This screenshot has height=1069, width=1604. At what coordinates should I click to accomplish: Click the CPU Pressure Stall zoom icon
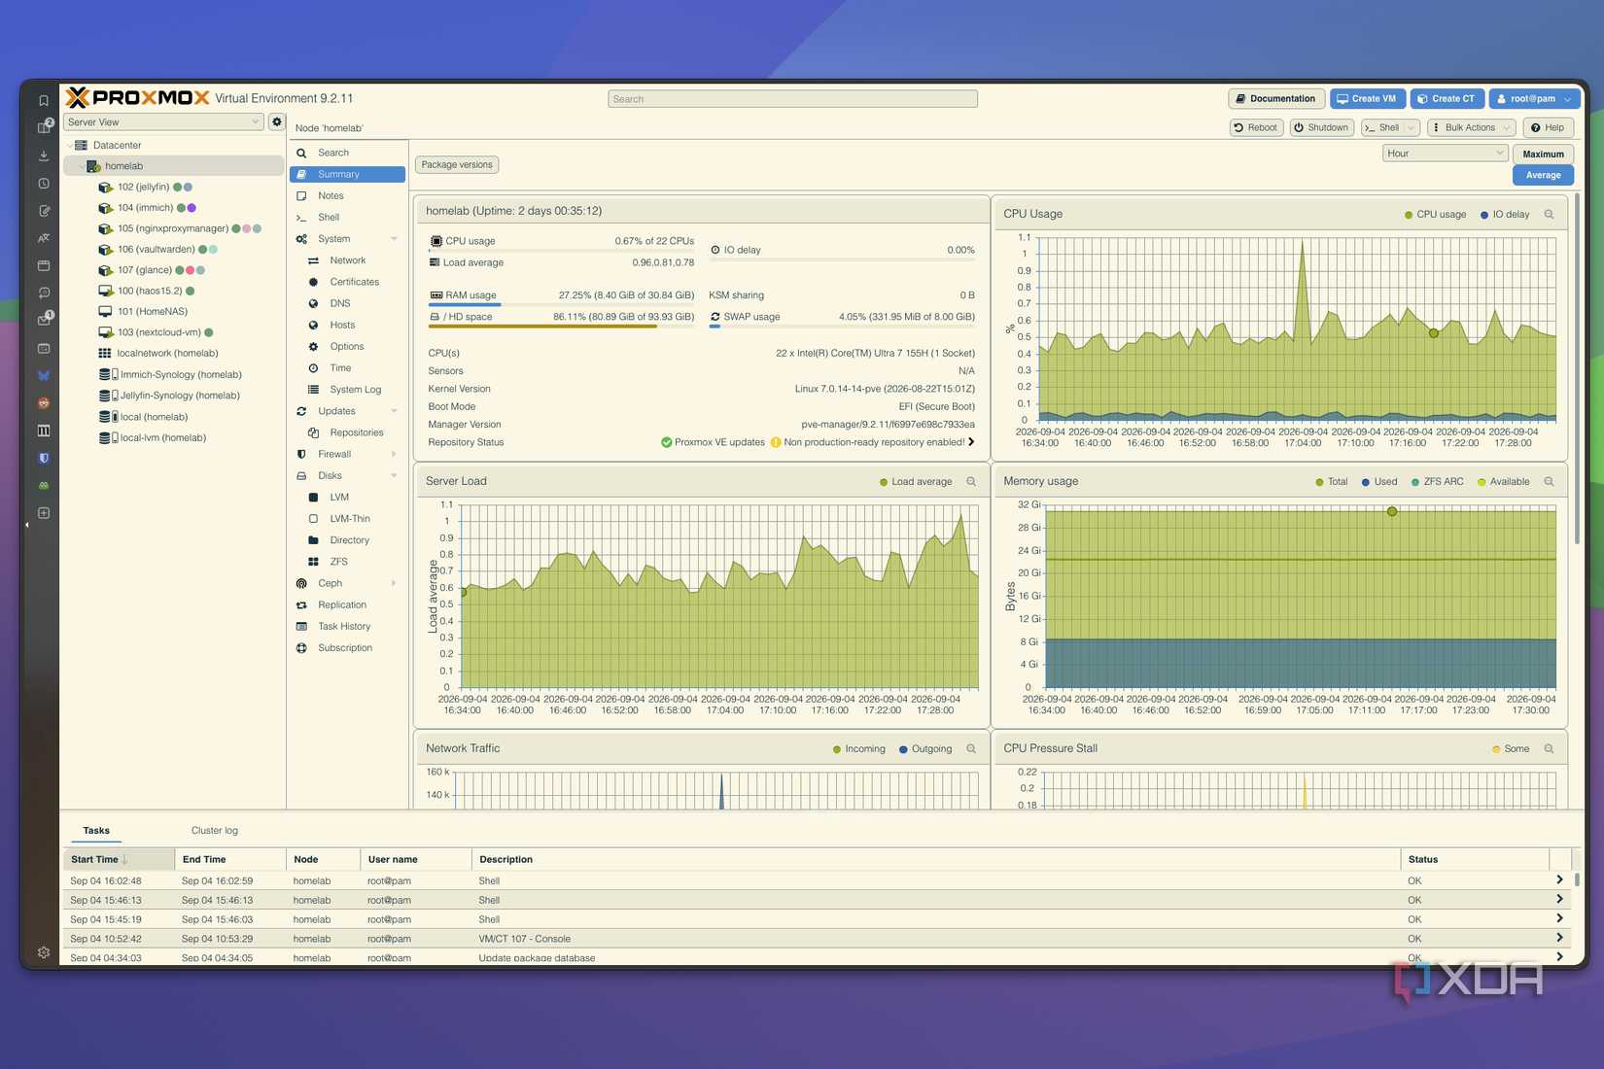click(x=1549, y=749)
